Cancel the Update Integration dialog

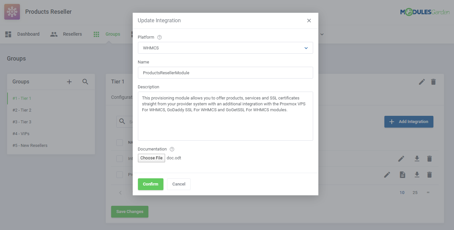tap(179, 184)
